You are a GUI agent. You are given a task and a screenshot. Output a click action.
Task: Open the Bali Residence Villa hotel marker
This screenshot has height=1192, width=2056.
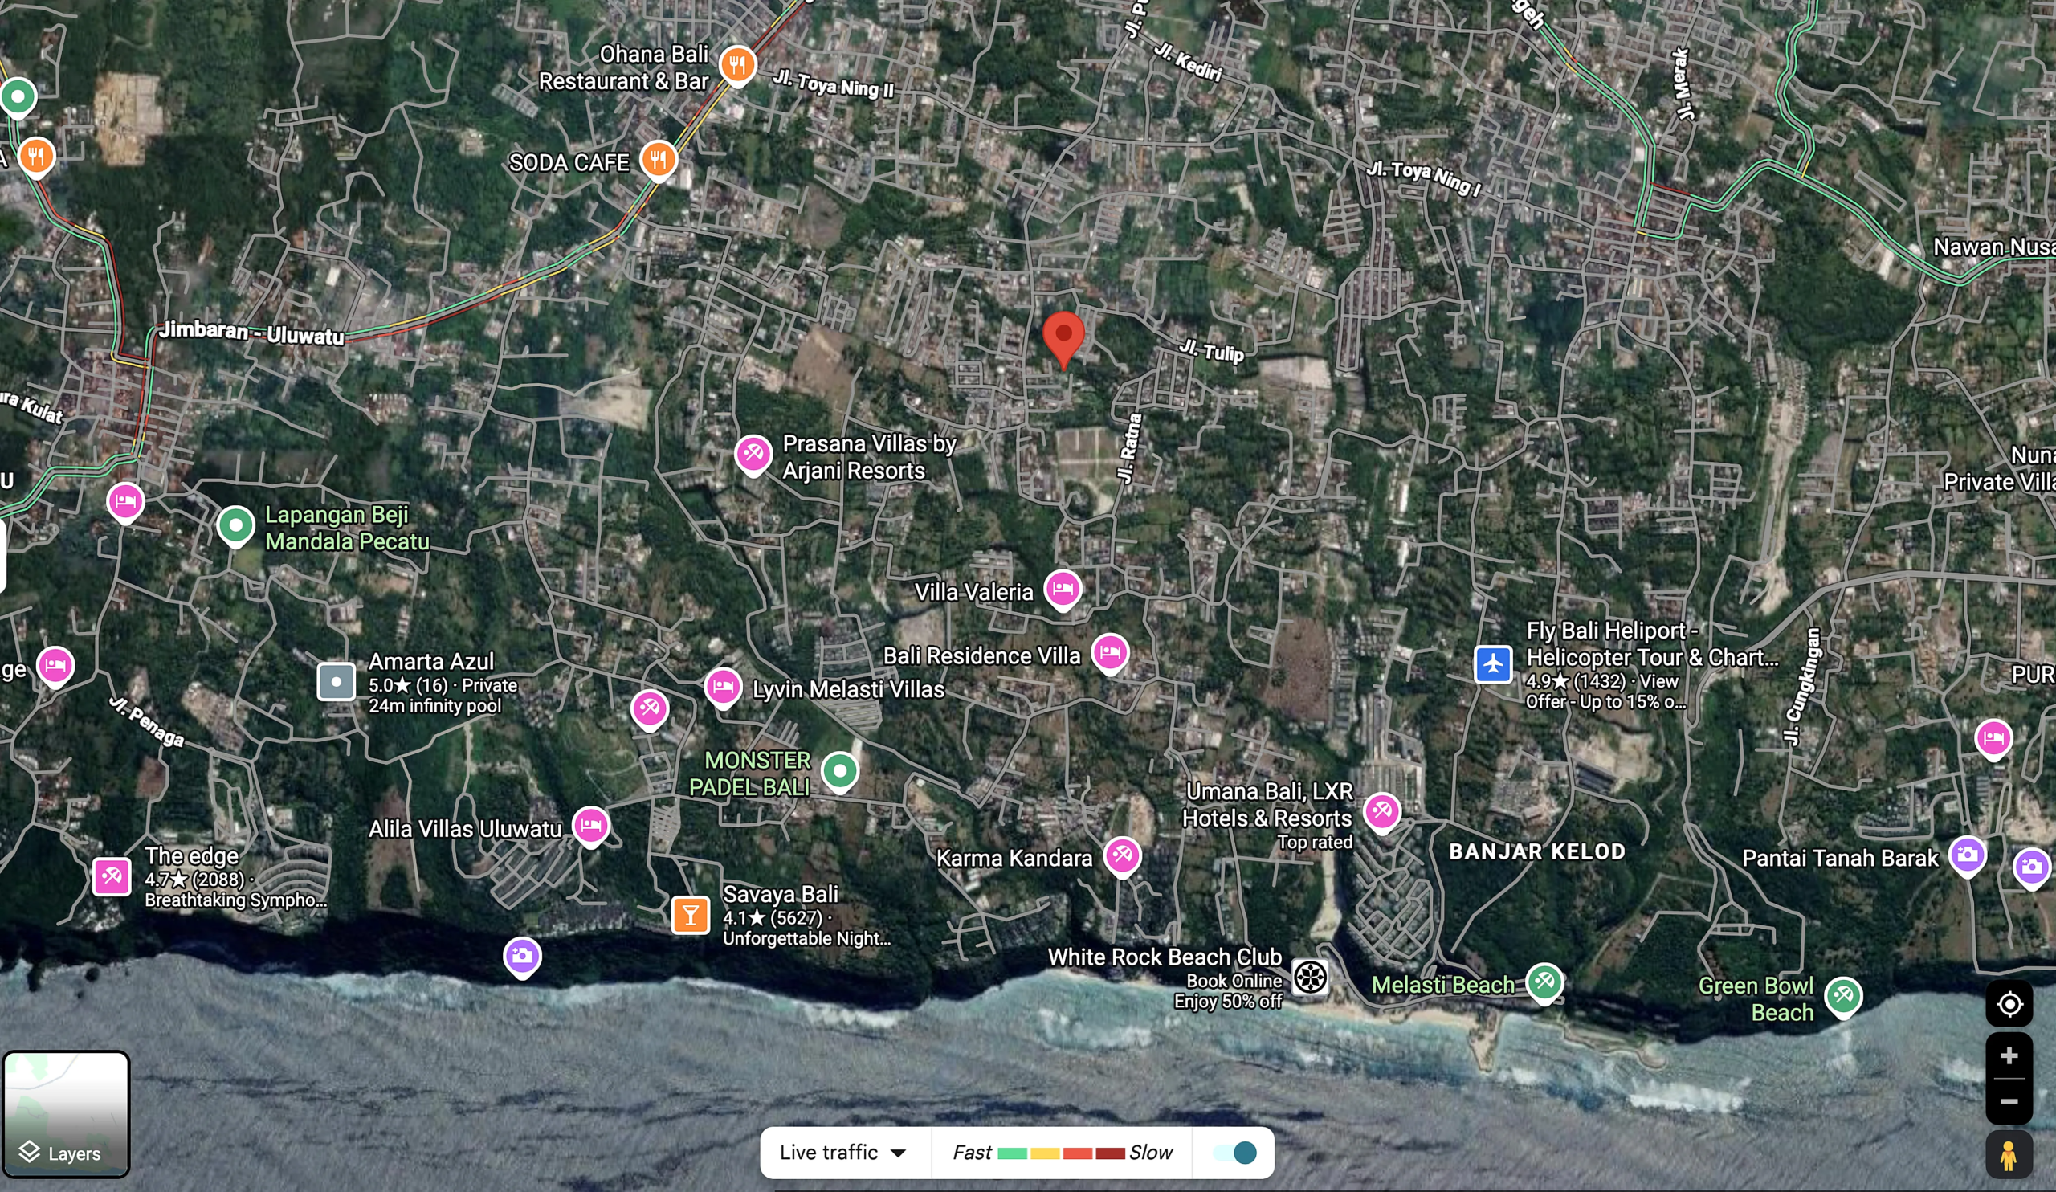1110,653
